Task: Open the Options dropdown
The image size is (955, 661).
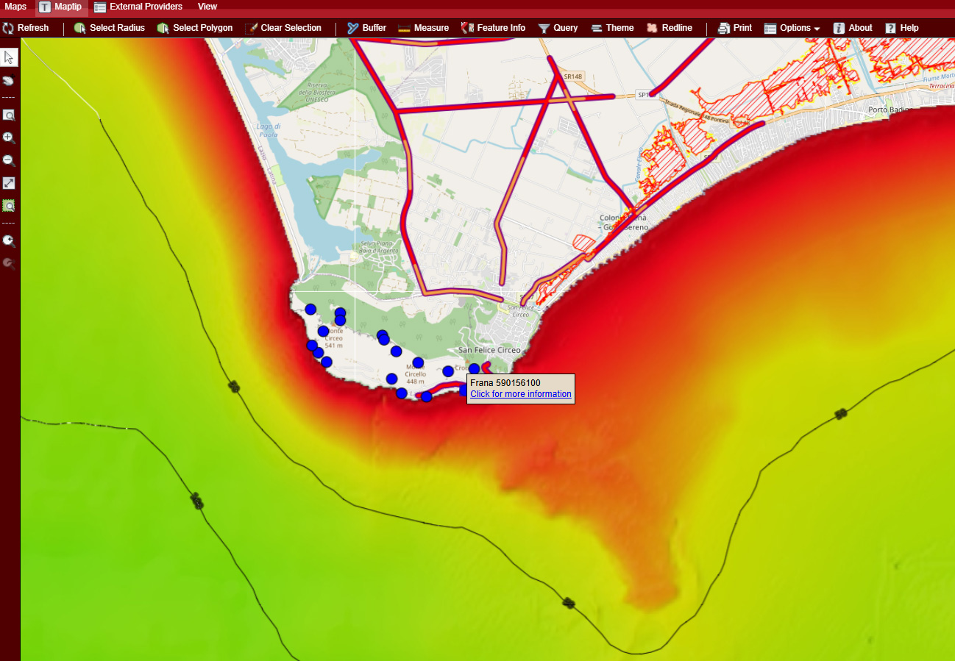Action: pyautogui.click(x=792, y=28)
